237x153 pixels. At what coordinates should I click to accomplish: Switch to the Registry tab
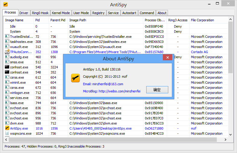click(x=98, y=13)
